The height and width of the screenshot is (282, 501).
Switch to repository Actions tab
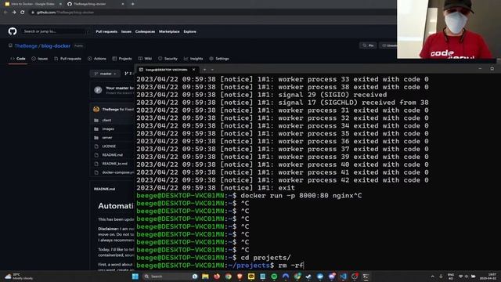click(97, 59)
